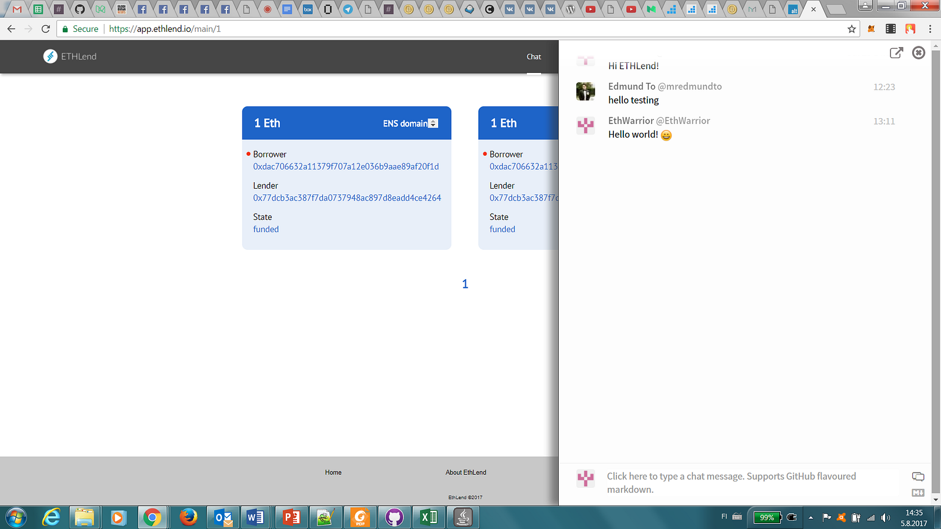
Task: Switch to the Telegram tab
Action: [x=348, y=9]
